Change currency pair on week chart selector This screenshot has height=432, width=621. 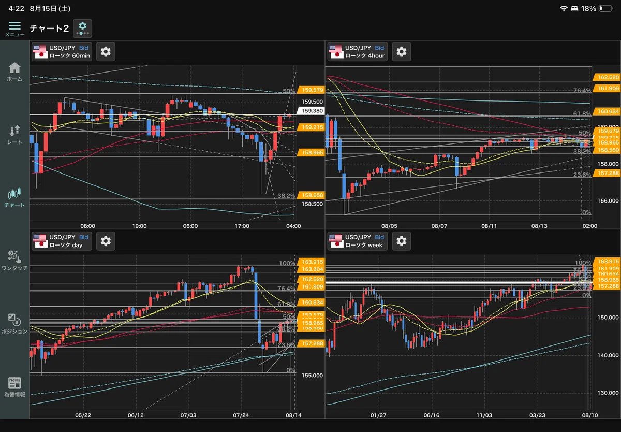(358, 241)
